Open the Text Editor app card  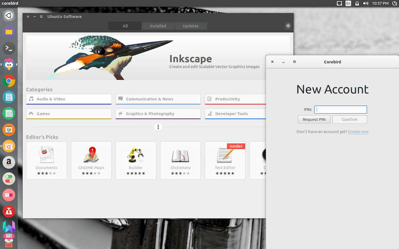[225, 161]
